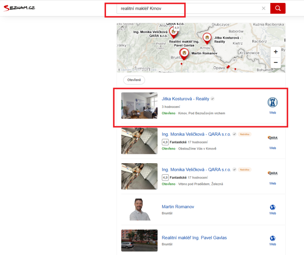
Task: Click verified badge on Krnov QARA listing
Action: tap(235, 134)
